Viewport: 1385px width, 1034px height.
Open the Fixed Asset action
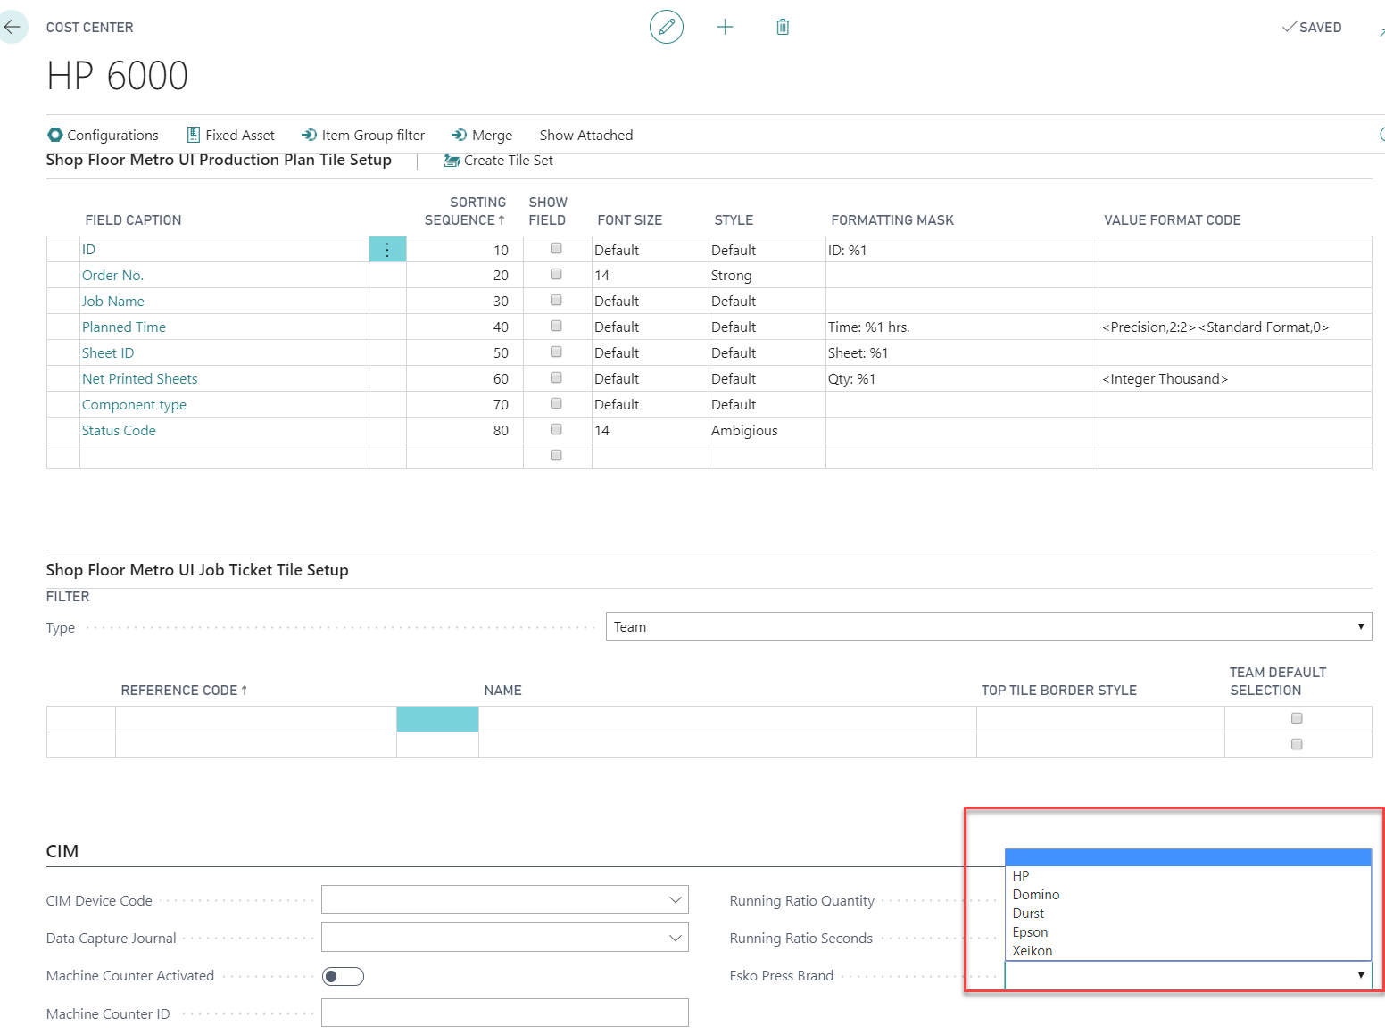(x=230, y=135)
